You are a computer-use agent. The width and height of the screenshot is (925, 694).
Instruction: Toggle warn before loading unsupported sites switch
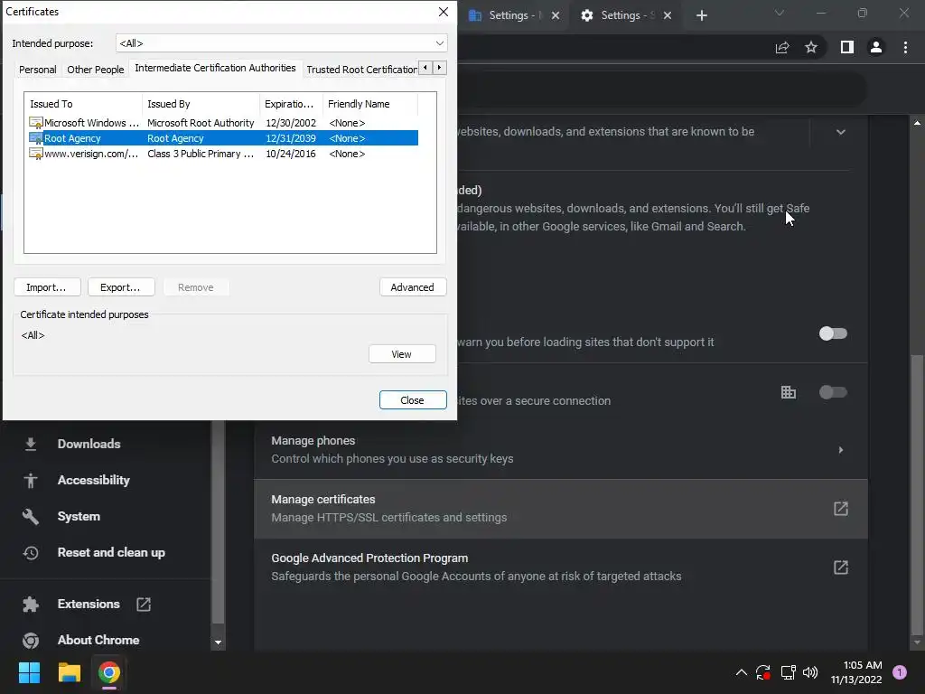(x=833, y=334)
